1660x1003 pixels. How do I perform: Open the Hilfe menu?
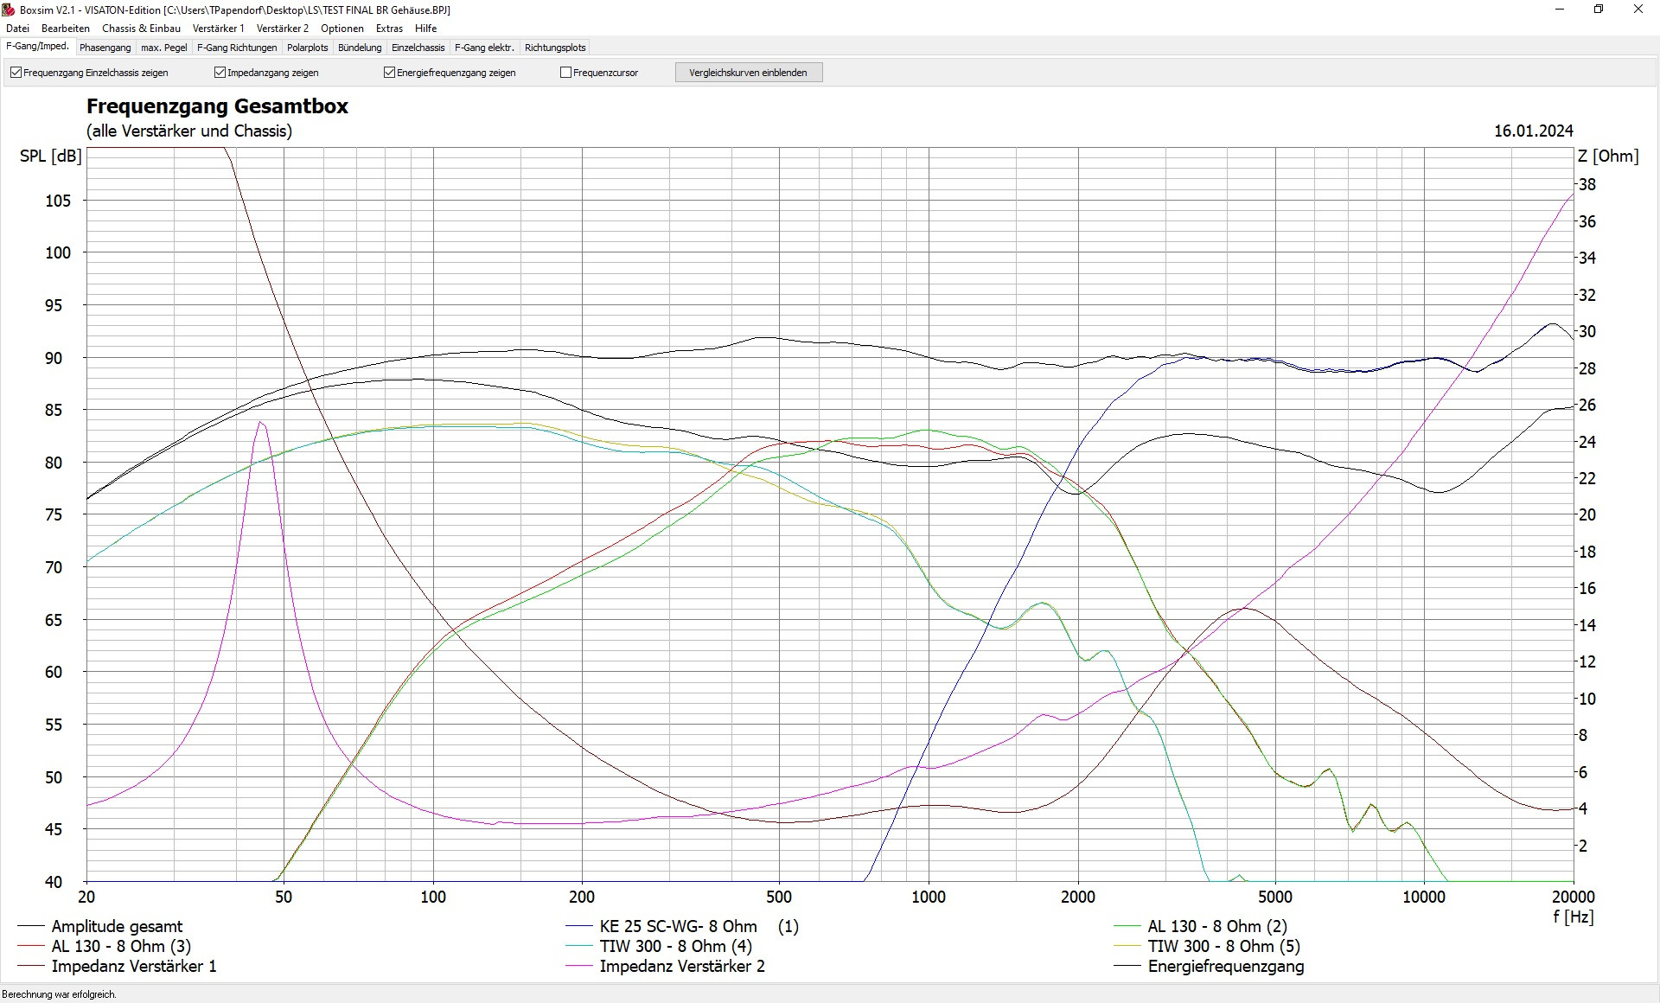point(425,29)
